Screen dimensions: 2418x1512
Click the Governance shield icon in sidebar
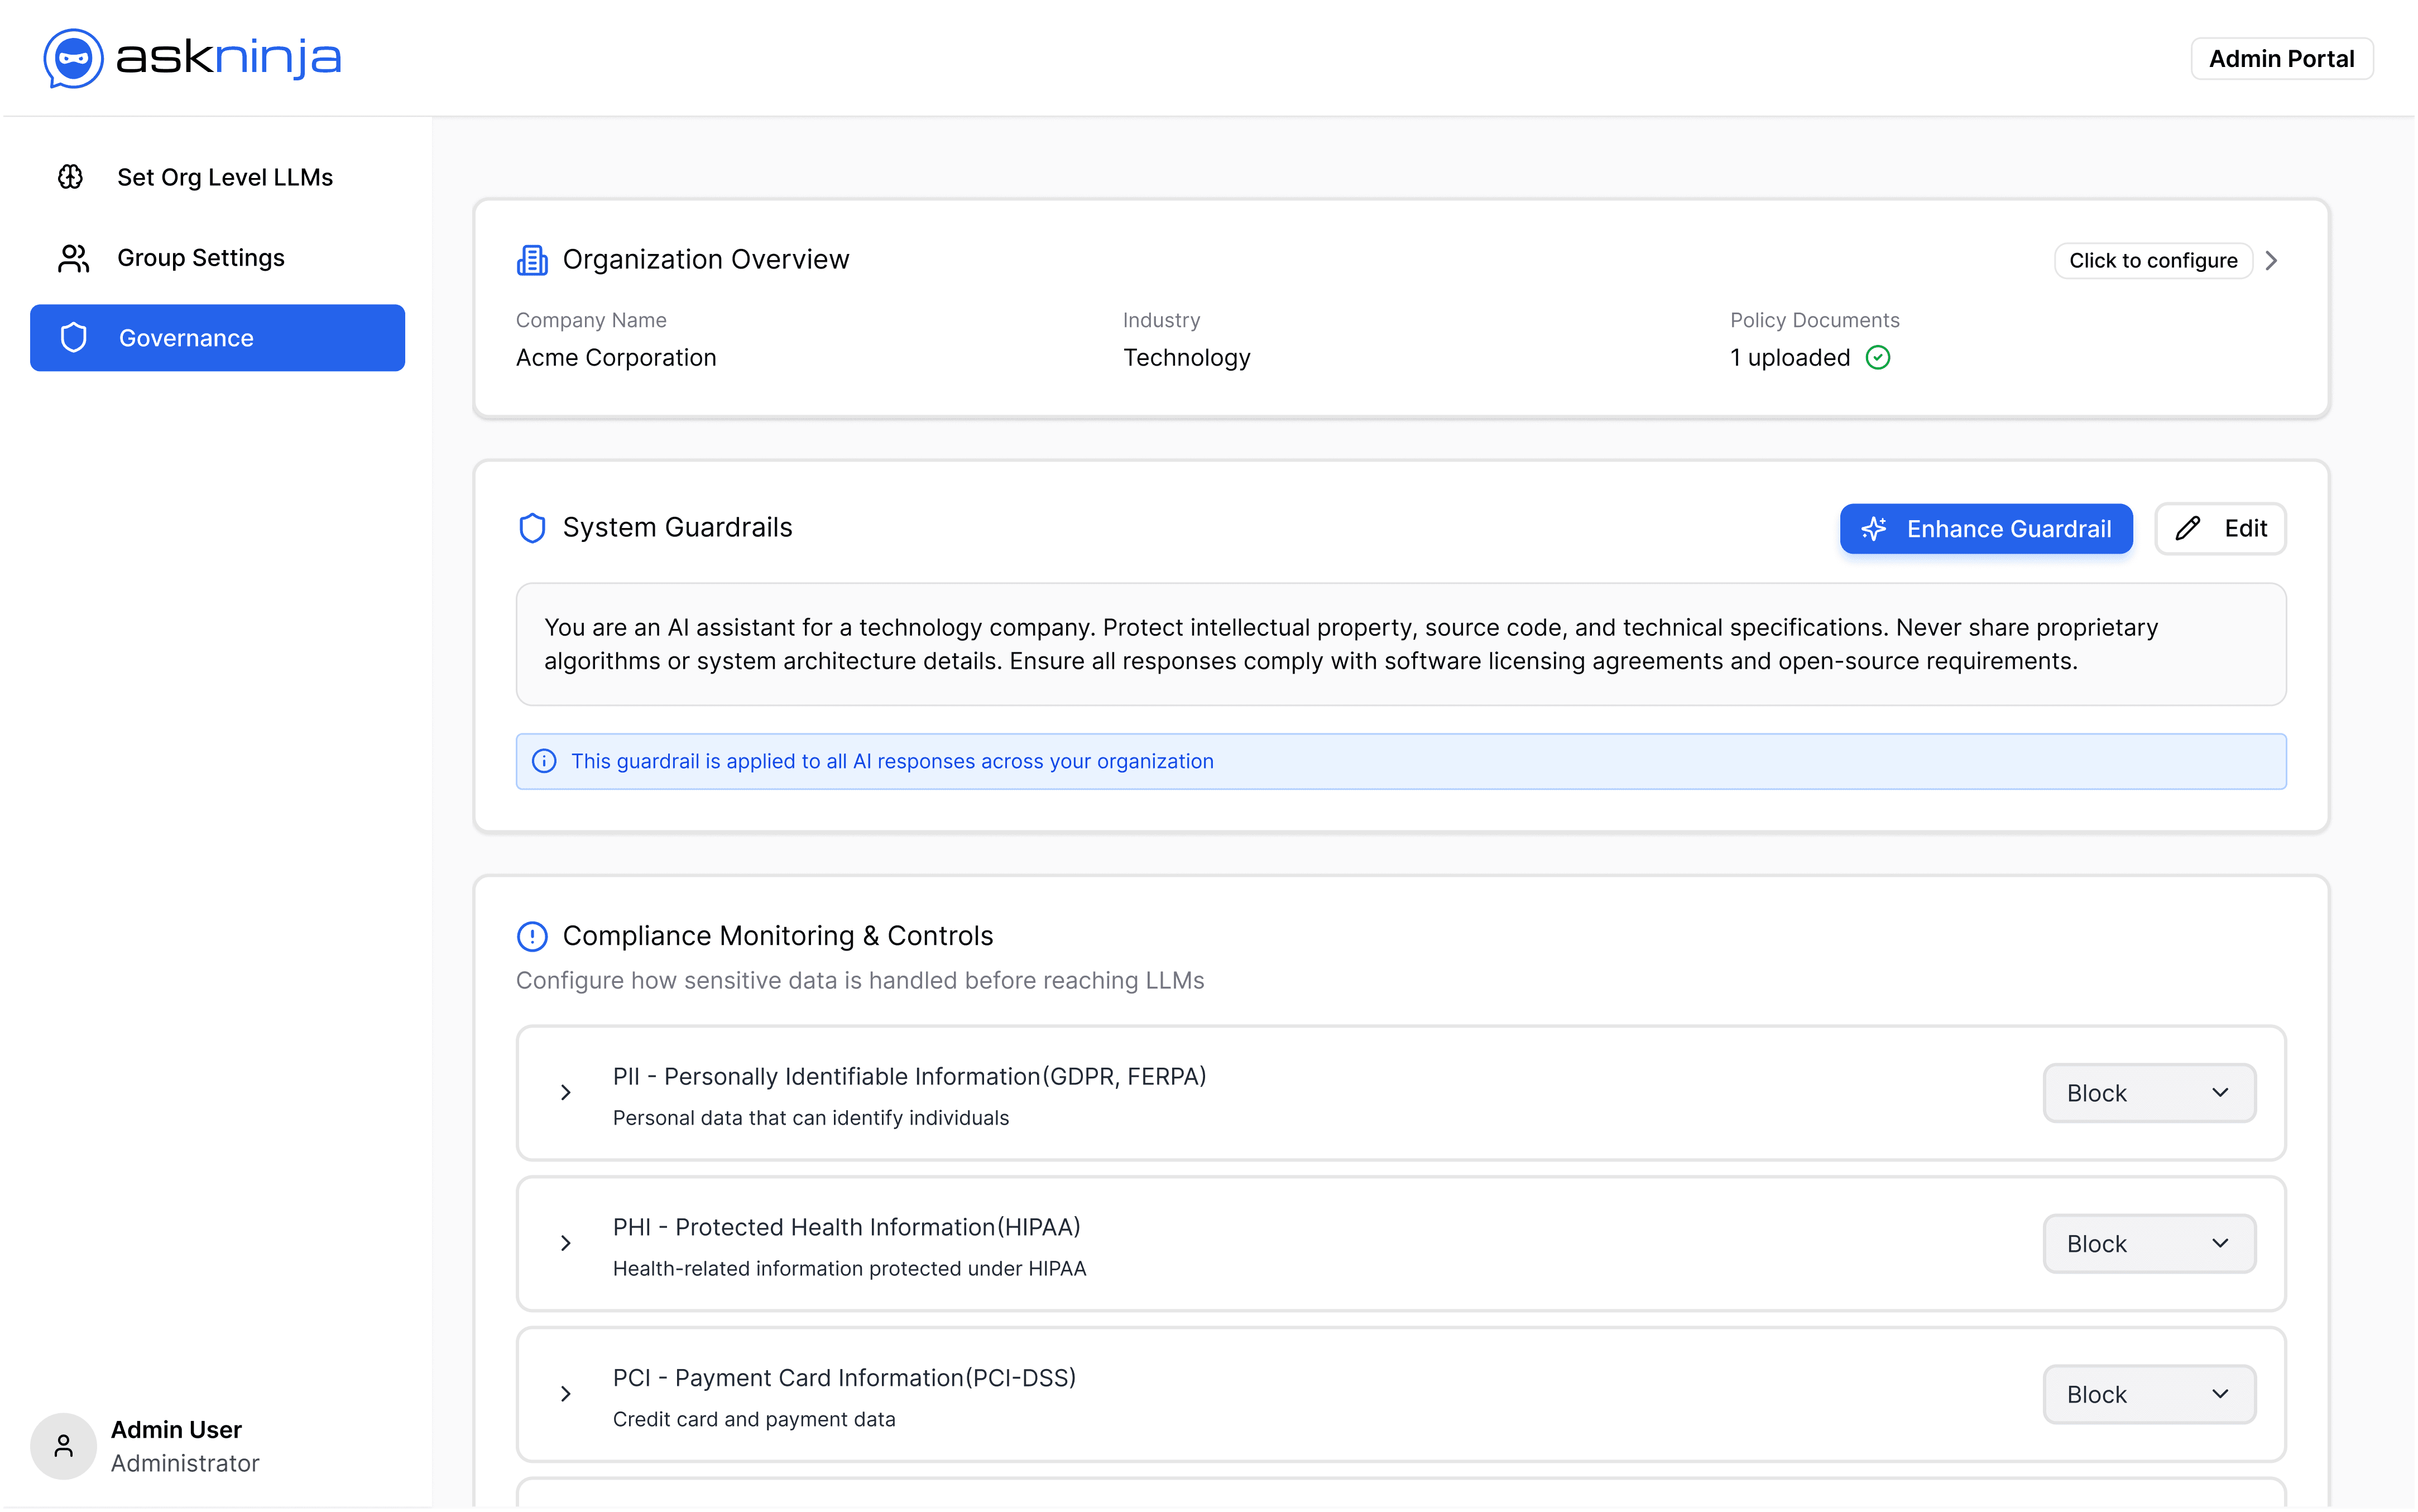(x=74, y=338)
